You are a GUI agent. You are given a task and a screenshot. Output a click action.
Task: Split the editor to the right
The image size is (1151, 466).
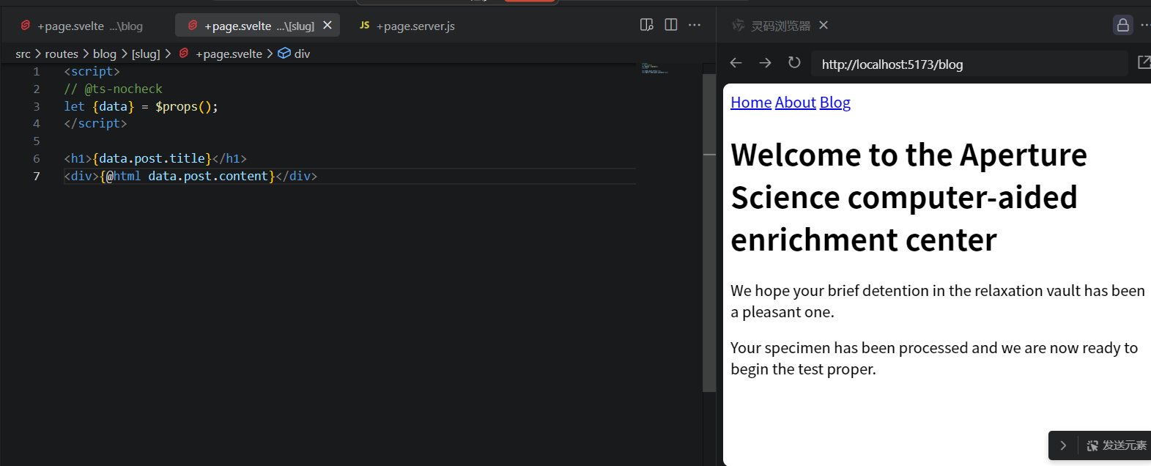tap(670, 25)
